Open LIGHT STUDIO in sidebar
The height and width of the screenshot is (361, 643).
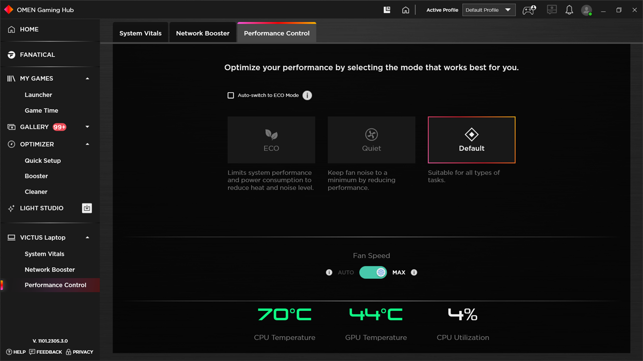pos(42,208)
